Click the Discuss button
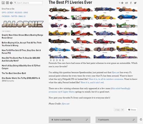Viewport: 143px width, 124px height. 132,110
